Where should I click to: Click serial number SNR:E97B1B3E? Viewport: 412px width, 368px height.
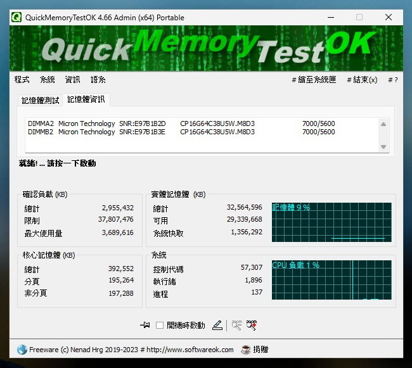tap(142, 132)
